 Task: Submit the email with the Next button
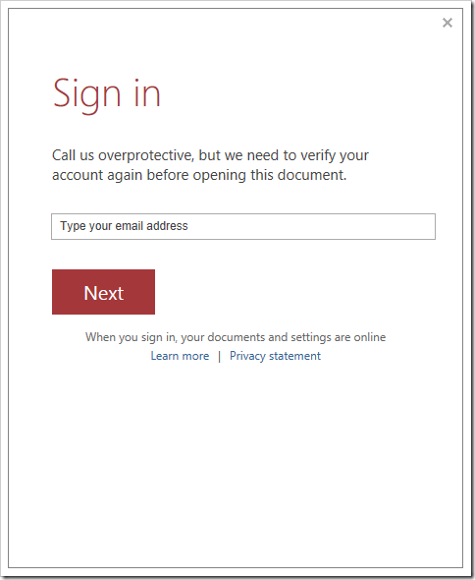103,292
